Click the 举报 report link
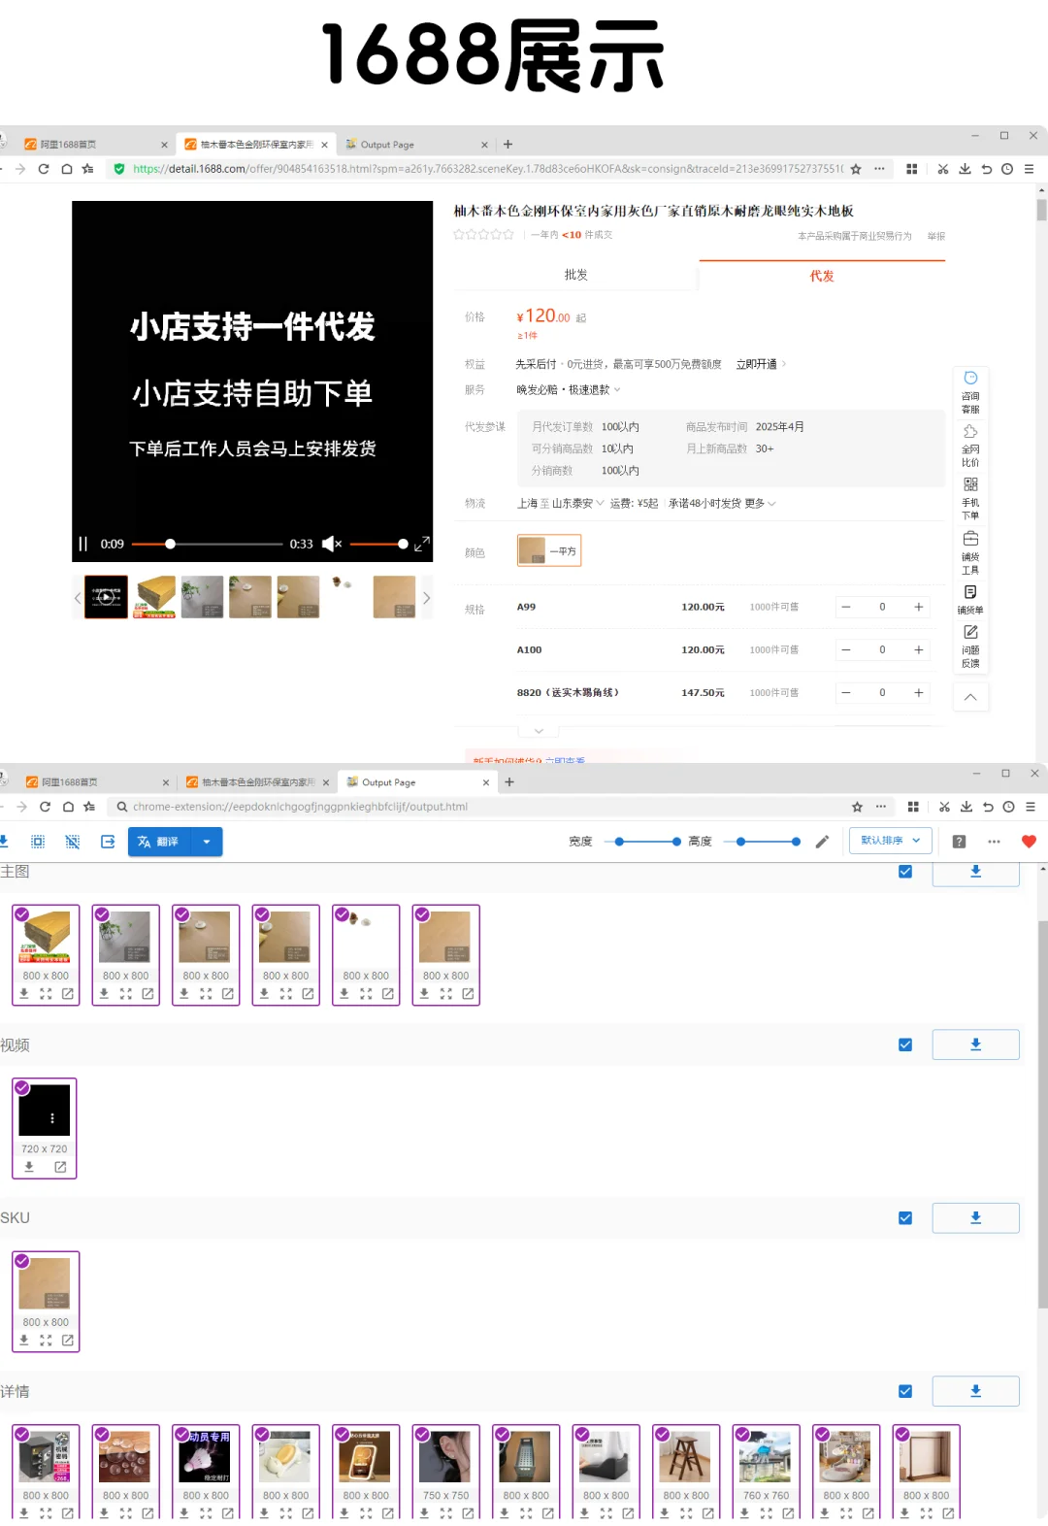This screenshot has height=1526, width=1048. pyautogui.click(x=935, y=236)
